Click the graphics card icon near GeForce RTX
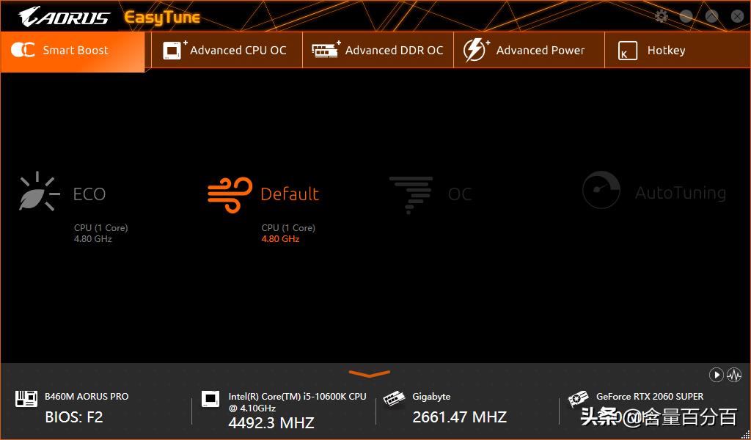This screenshot has height=440, width=751. coord(578,399)
